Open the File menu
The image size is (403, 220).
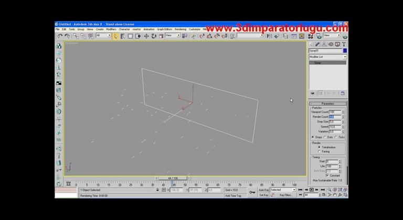57,29
